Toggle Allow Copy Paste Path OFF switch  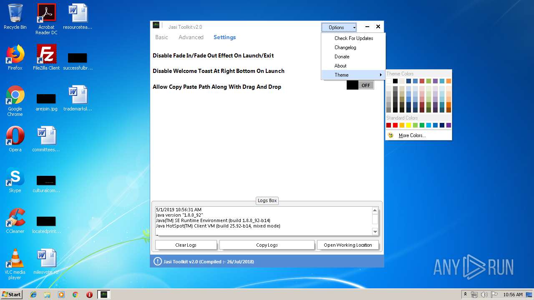[x=360, y=85]
